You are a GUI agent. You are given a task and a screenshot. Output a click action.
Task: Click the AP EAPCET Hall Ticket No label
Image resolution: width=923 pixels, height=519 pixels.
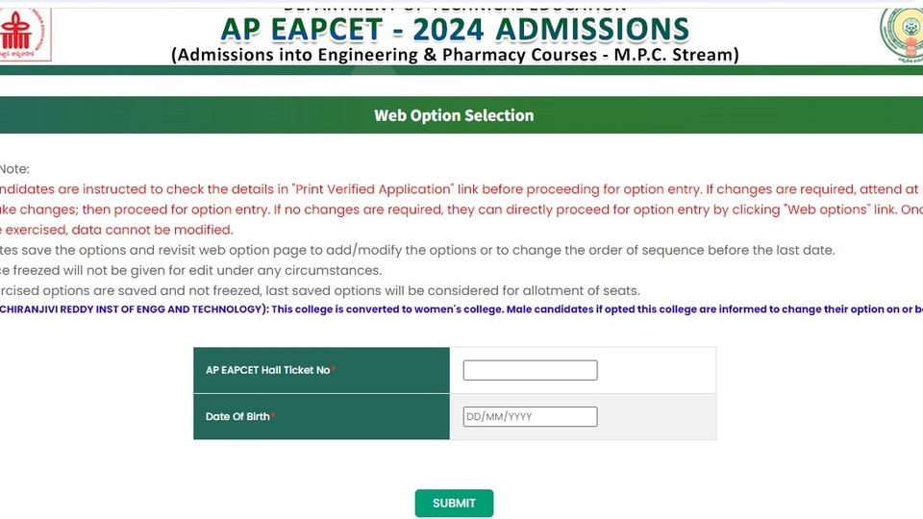[x=268, y=370]
